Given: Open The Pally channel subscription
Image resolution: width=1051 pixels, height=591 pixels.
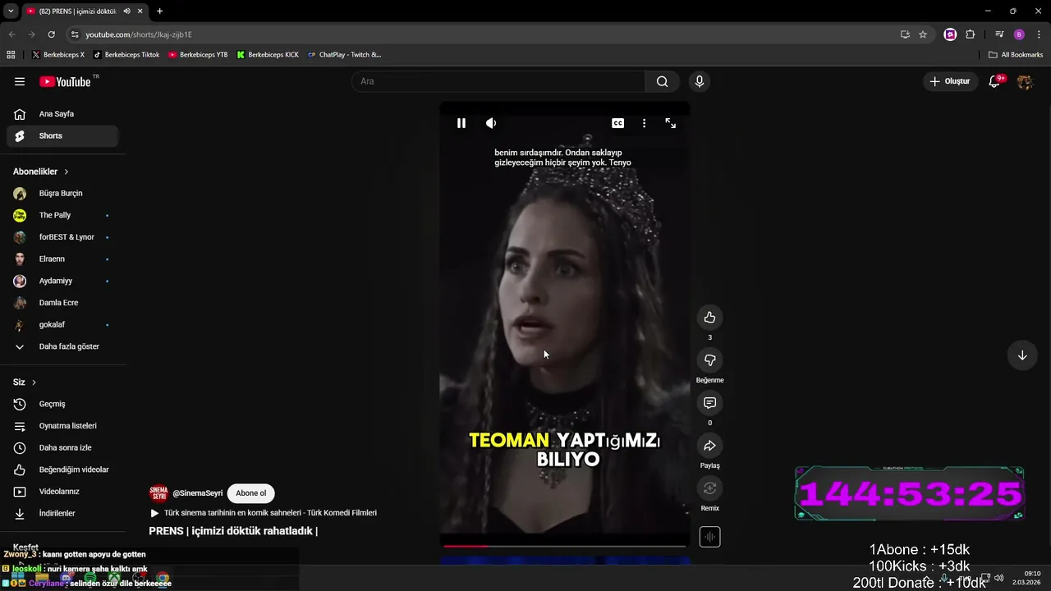Looking at the screenshot, I should pyautogui.click(x=62, y=215).
